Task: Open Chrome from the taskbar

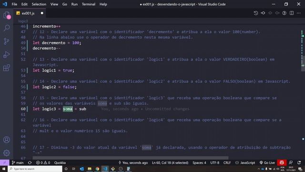Action: (x=97, y=169)
